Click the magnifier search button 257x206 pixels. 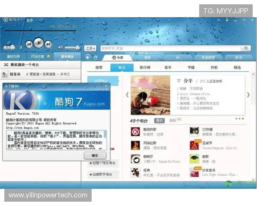pyautogui.click(x=246, y=48)
